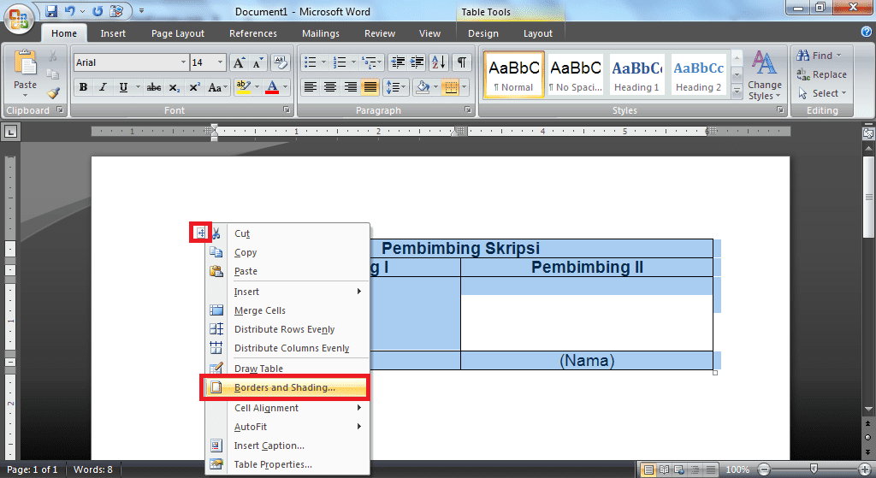This screenshot has width=876, height=478.
Task: Select the Format Painter brush
Action: pos(53,93)
